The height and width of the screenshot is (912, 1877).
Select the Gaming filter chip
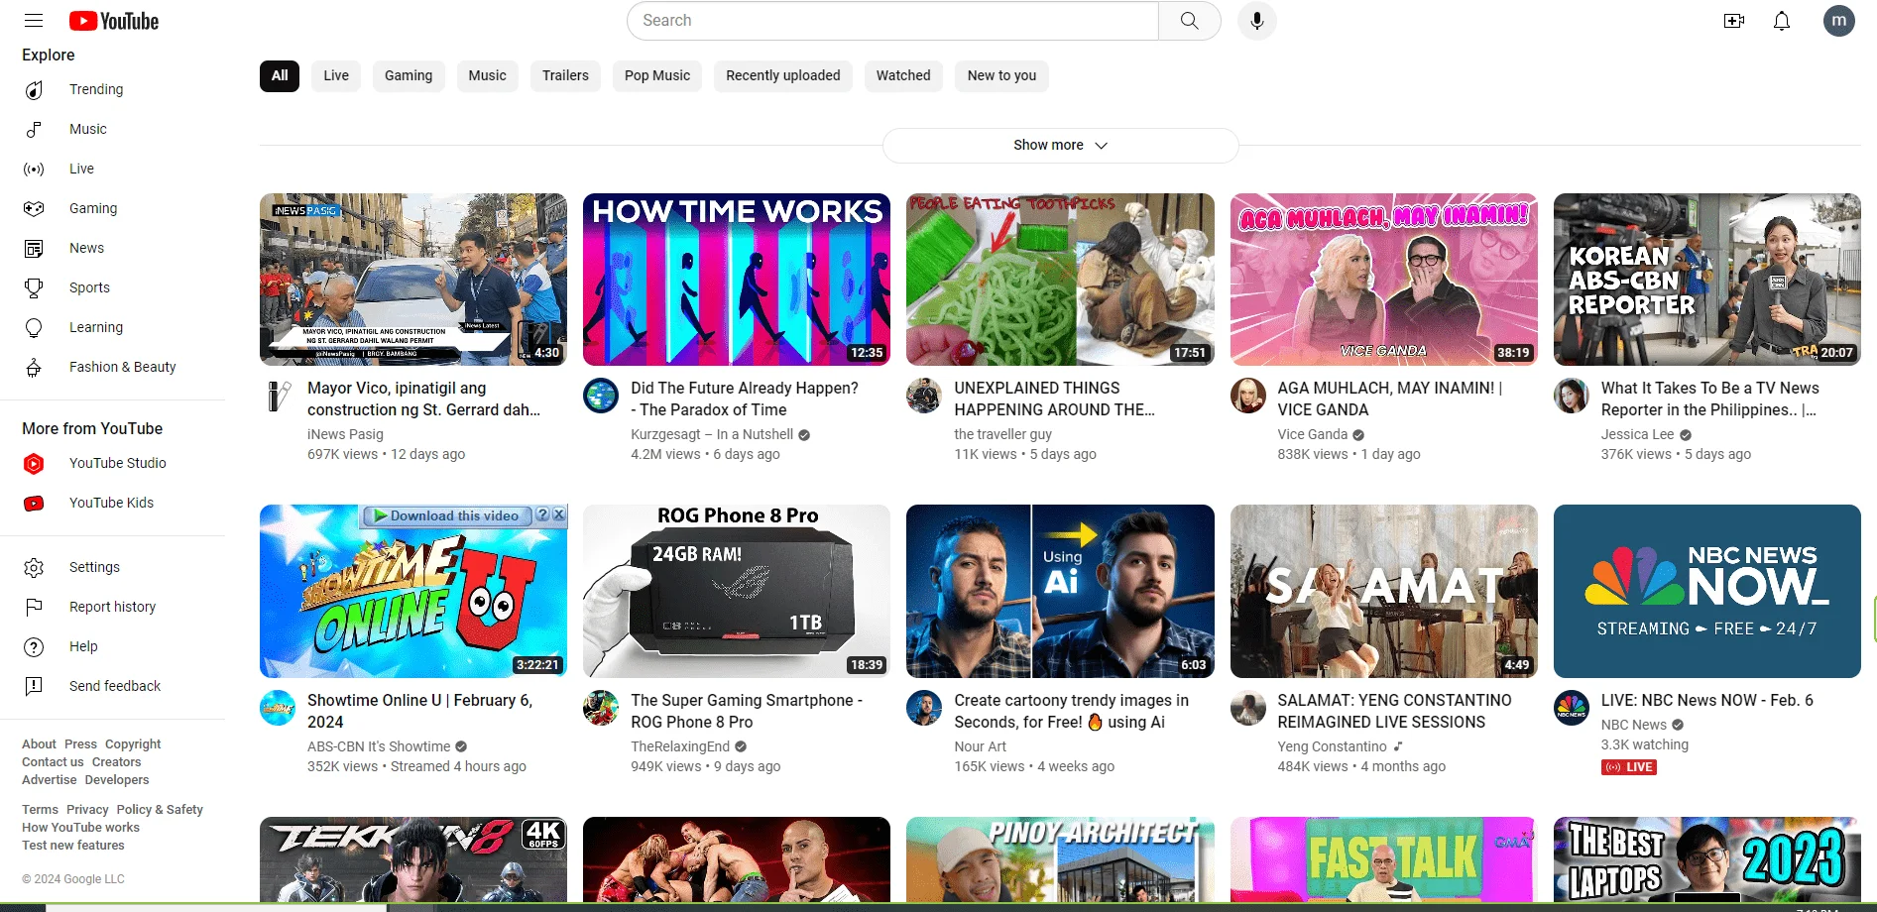(409, 76)
